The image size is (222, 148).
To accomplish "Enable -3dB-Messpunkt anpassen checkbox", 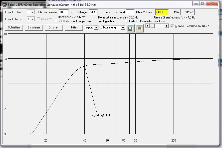I will tap(56, 21).
